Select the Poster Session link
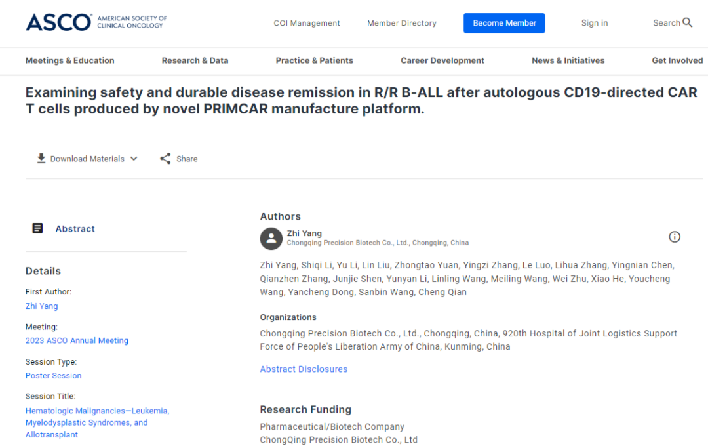 coord(53,376)
